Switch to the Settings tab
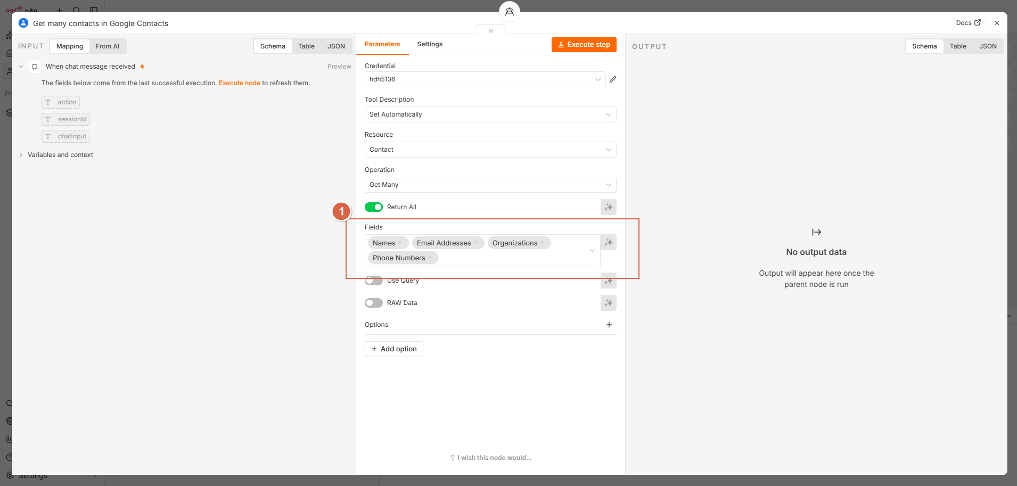 click(x=430, y=44)
